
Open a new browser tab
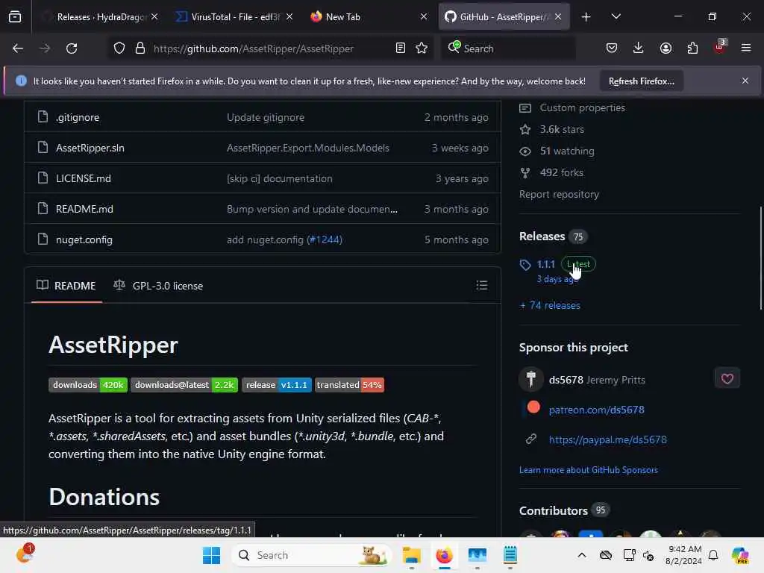(x=586, y=17)
